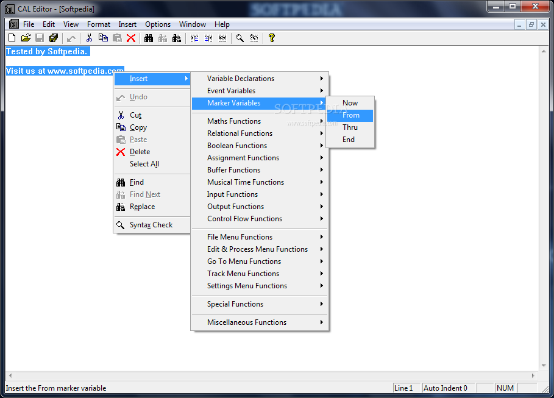
Task: Click the Undo arrow toolbar icon
Action: tap(71, 38)
